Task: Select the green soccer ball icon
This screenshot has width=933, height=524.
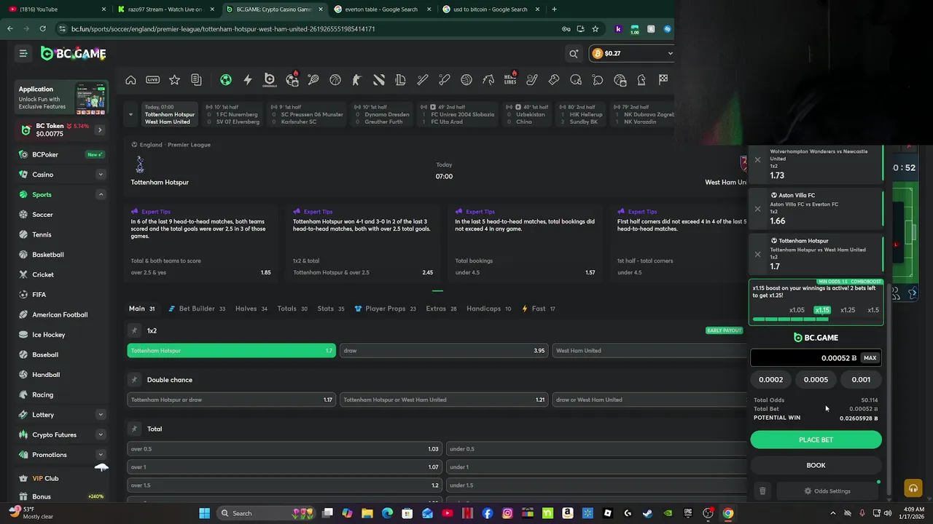Action: click(x=226, y=80)
